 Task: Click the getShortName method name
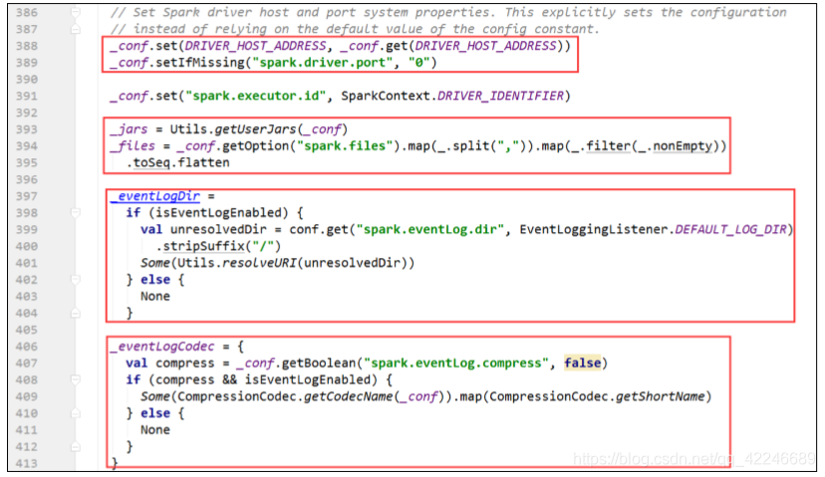661,396
